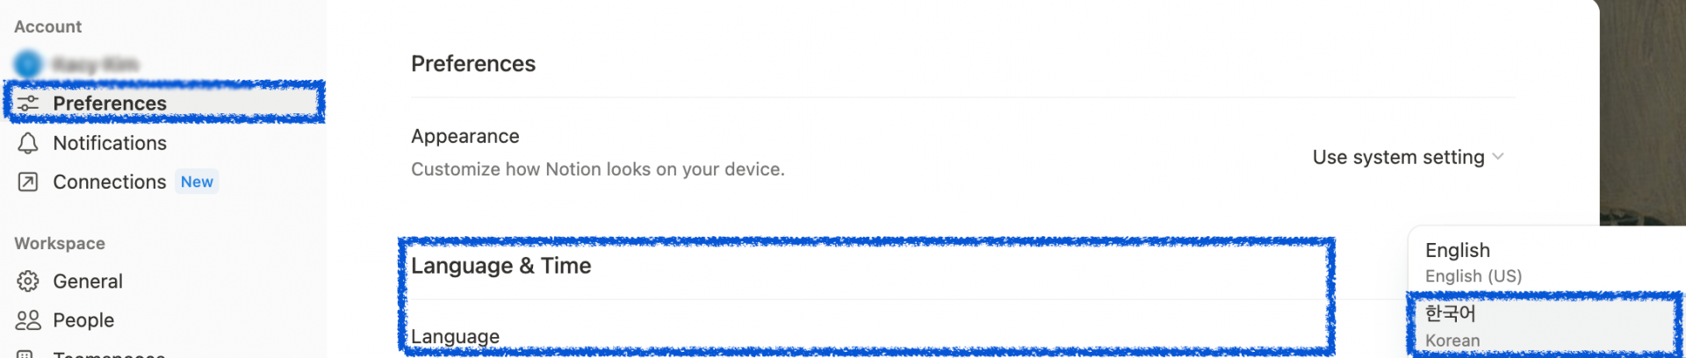
Task: Click the Preferences sliders icon in the sidebar
Action: coord(28,104)
